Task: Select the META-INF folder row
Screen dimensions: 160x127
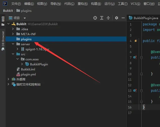Action: 66,34
